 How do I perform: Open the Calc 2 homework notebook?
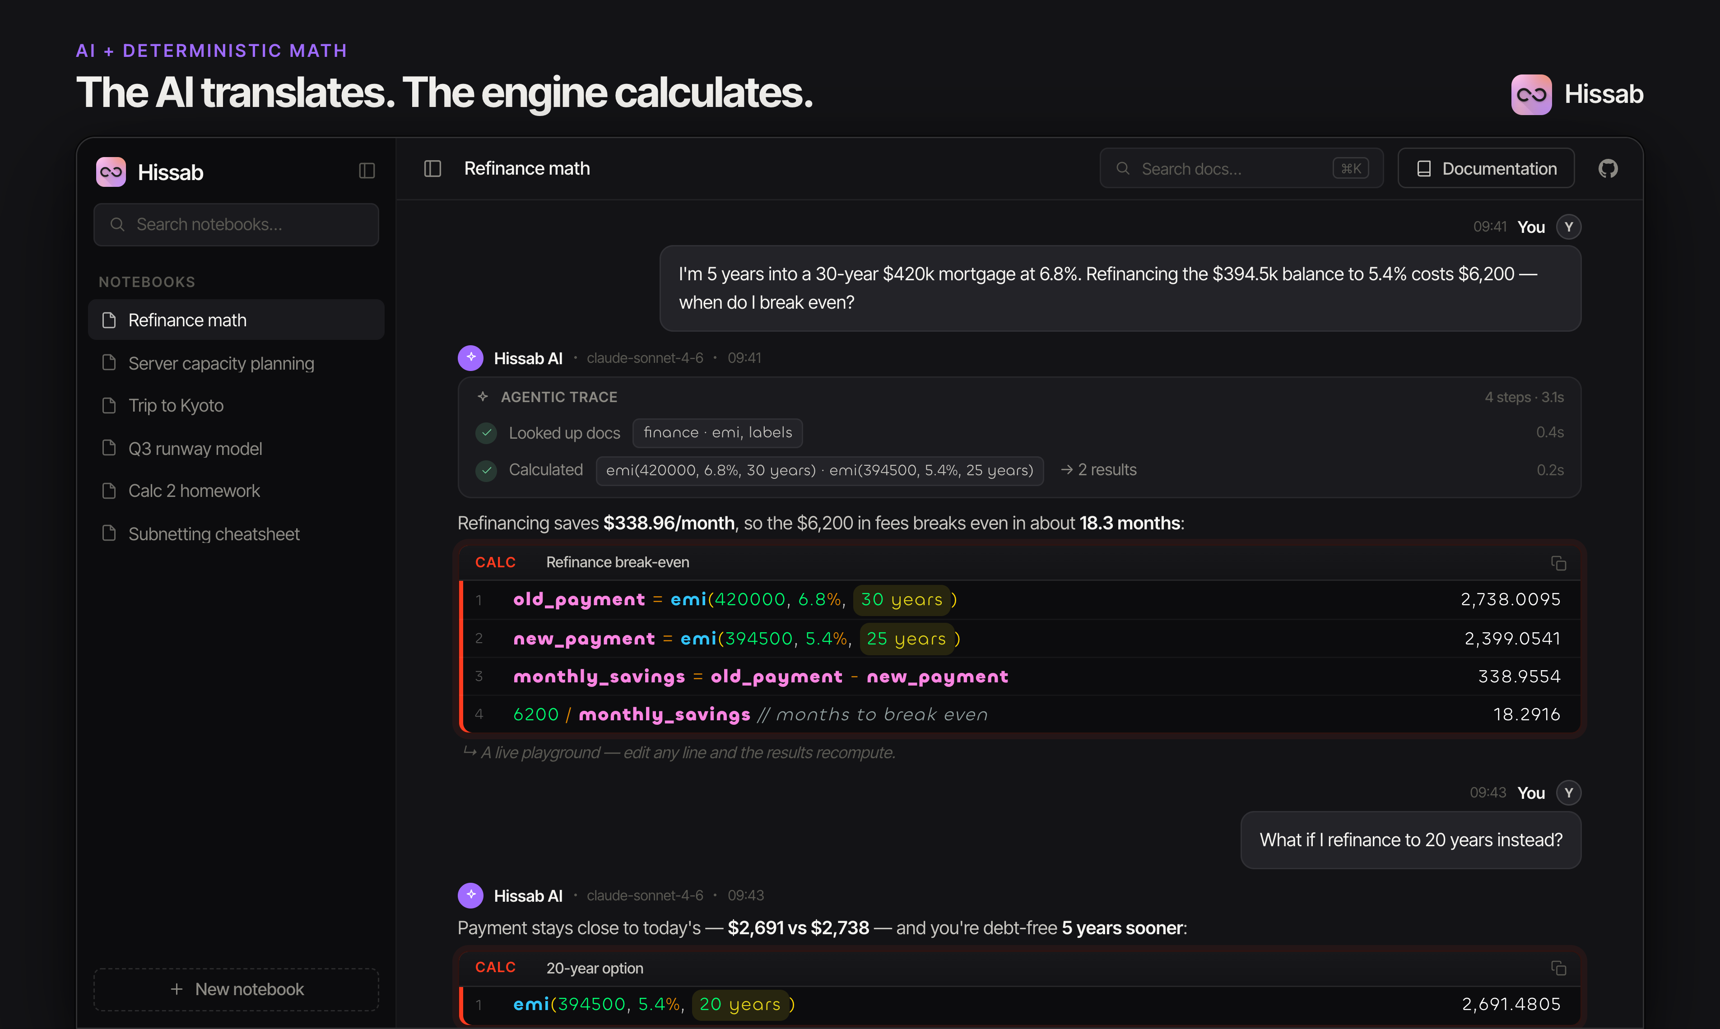coord(236,491)
